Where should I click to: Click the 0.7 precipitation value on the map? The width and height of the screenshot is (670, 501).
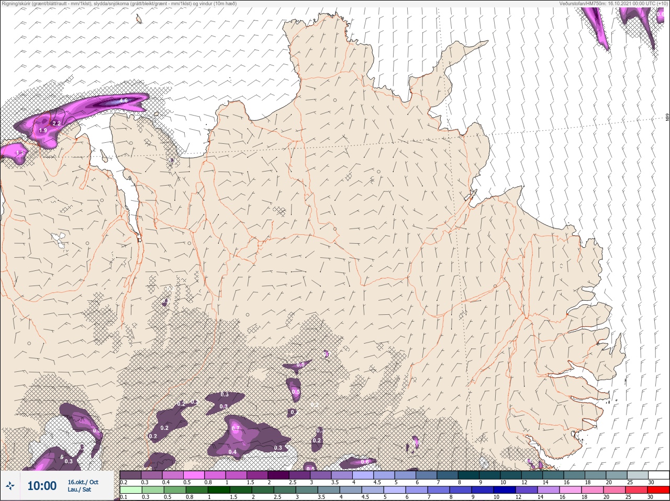[236, 428]
